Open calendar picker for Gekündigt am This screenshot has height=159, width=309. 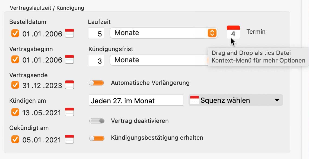click(x=69, y=139)
